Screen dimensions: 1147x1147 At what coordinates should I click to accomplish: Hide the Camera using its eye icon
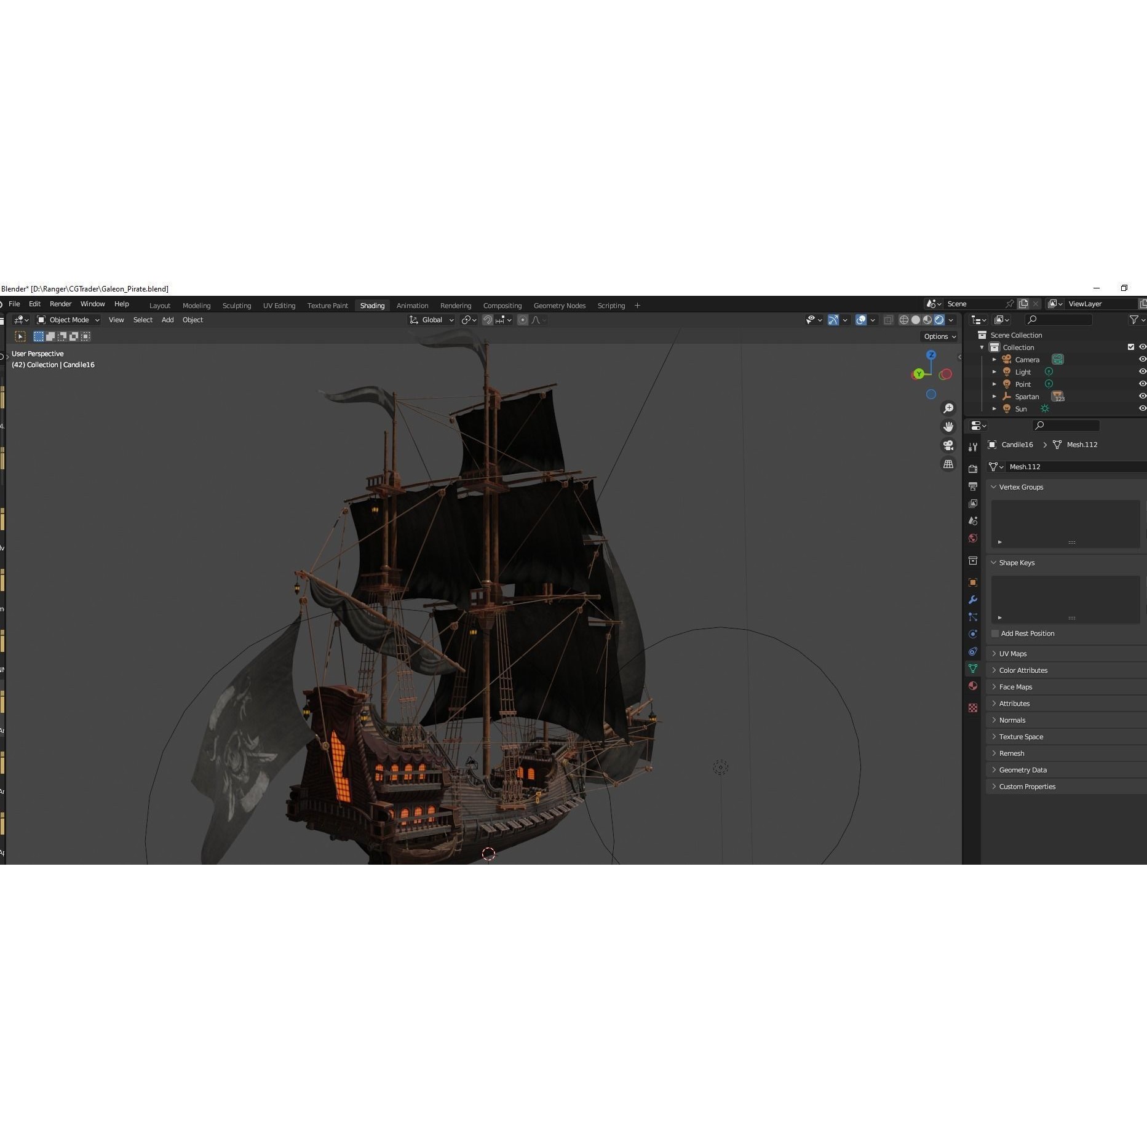[x=1143, y=359]
